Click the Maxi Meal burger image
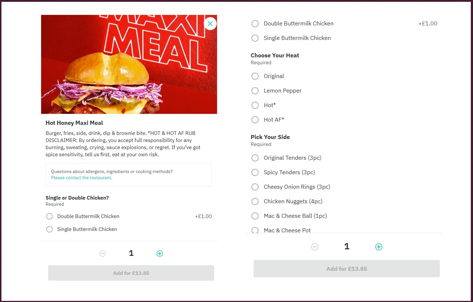 click(x=129, y=64)
